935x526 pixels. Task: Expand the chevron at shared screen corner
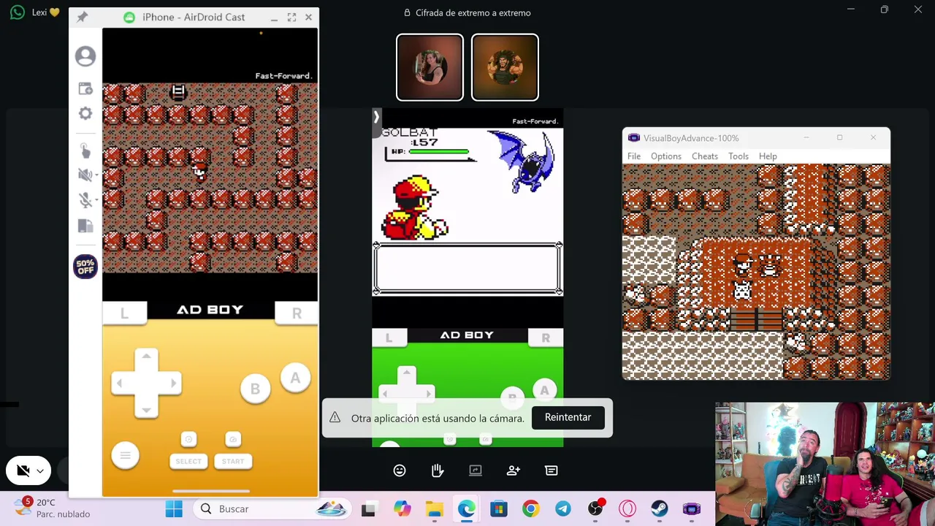click(376, 116)
